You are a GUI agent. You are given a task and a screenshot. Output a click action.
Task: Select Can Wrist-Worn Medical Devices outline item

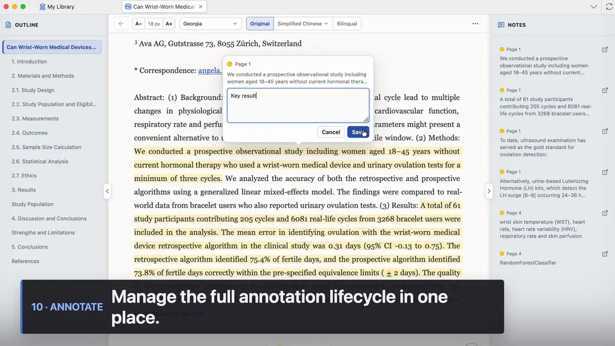(x=52, y=47)
